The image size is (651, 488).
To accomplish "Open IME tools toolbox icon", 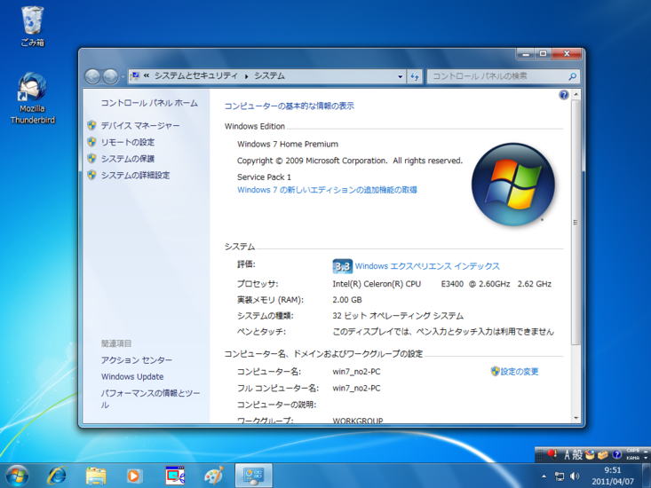I will tap(603, 455).
